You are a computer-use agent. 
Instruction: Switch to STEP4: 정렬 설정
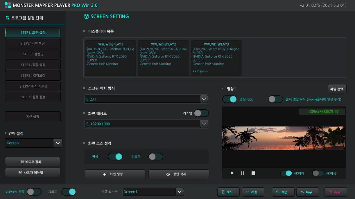tap(33, 65)
